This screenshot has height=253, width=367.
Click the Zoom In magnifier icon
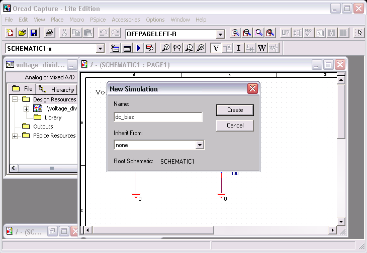(x=235, y=33)
